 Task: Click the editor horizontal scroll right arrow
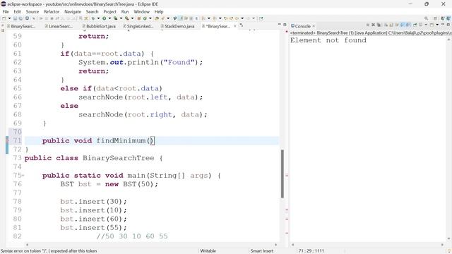coord(275,245)
